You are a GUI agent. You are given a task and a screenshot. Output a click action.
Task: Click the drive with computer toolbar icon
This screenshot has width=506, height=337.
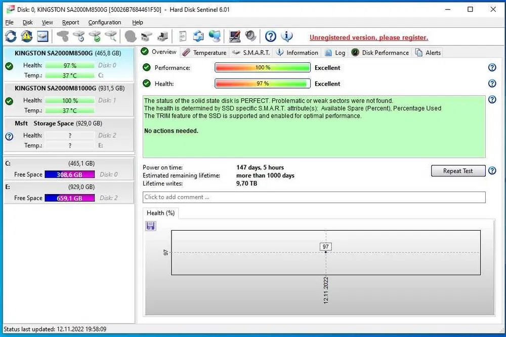(162, 36)
